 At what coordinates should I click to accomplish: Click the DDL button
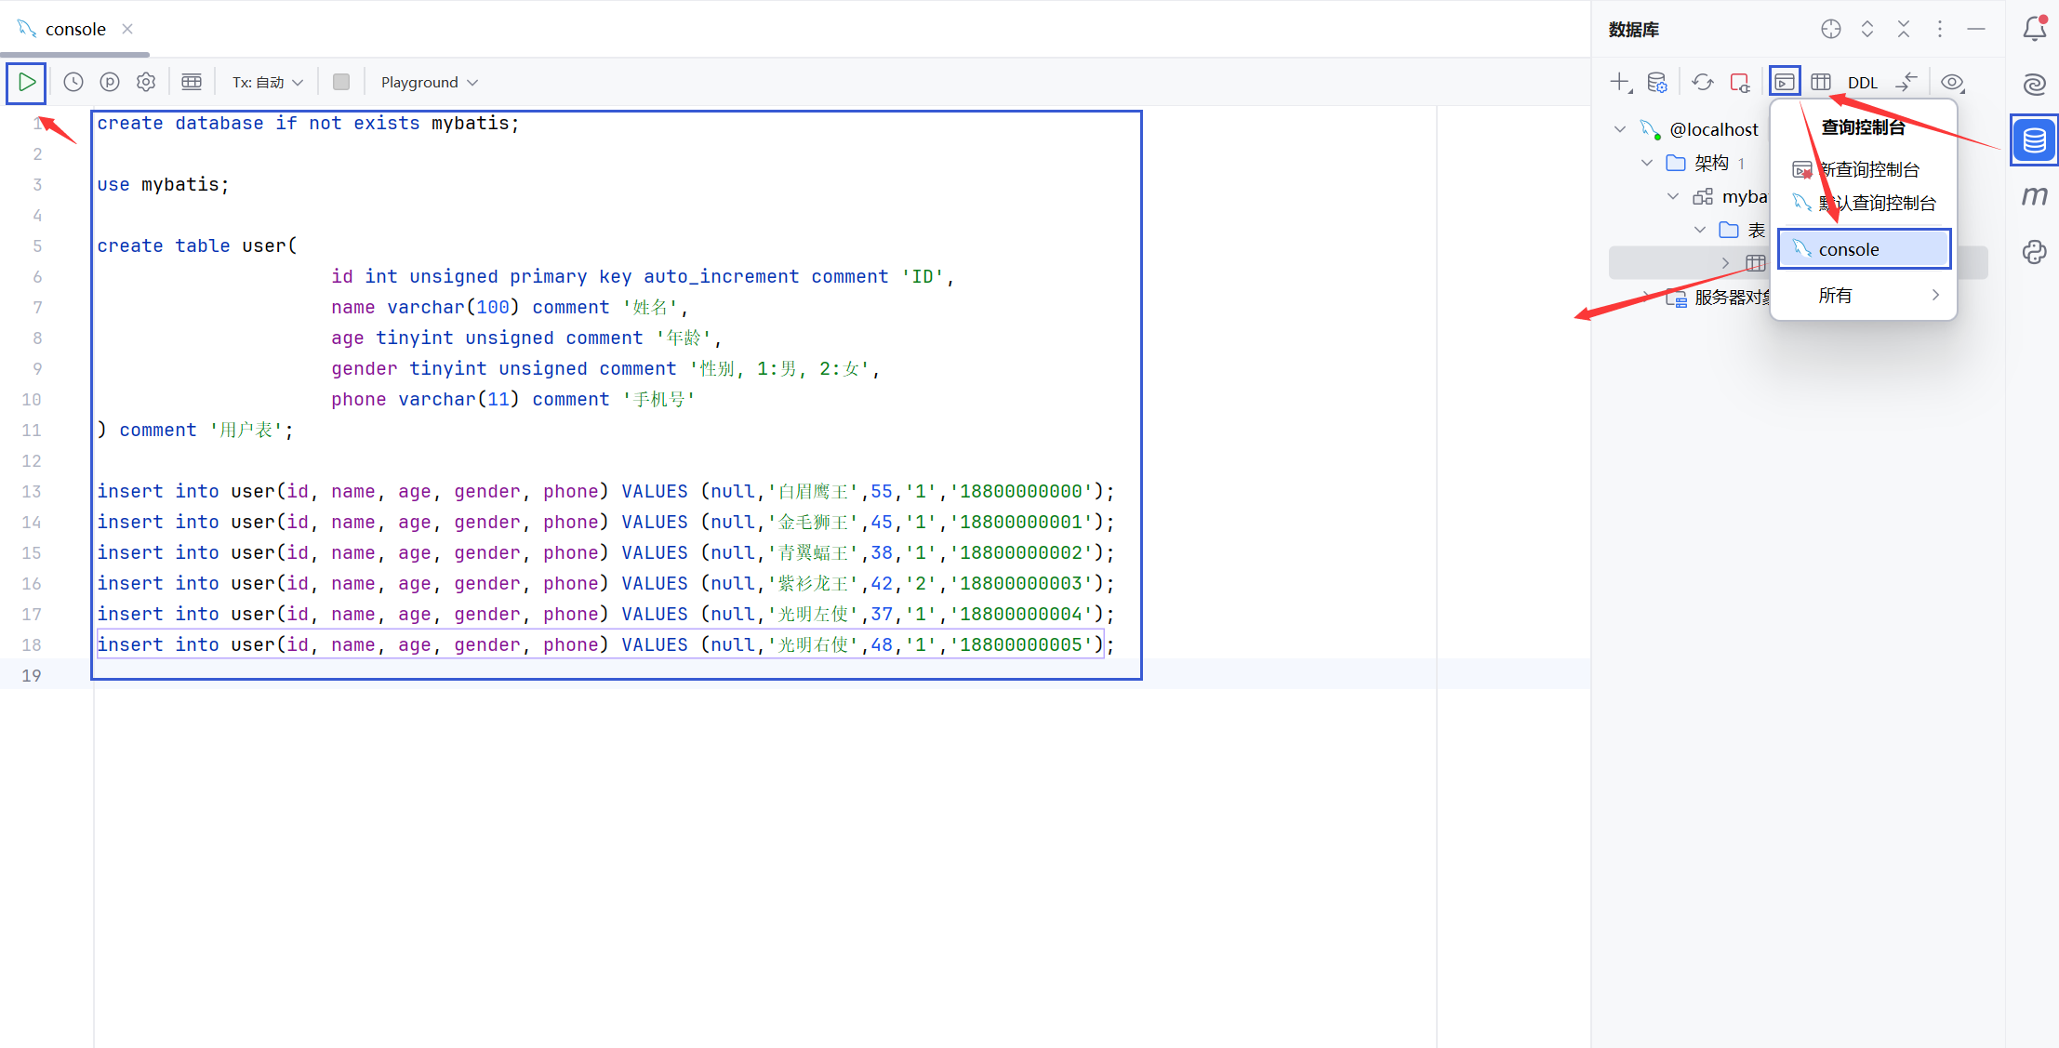click(1863, 82)
